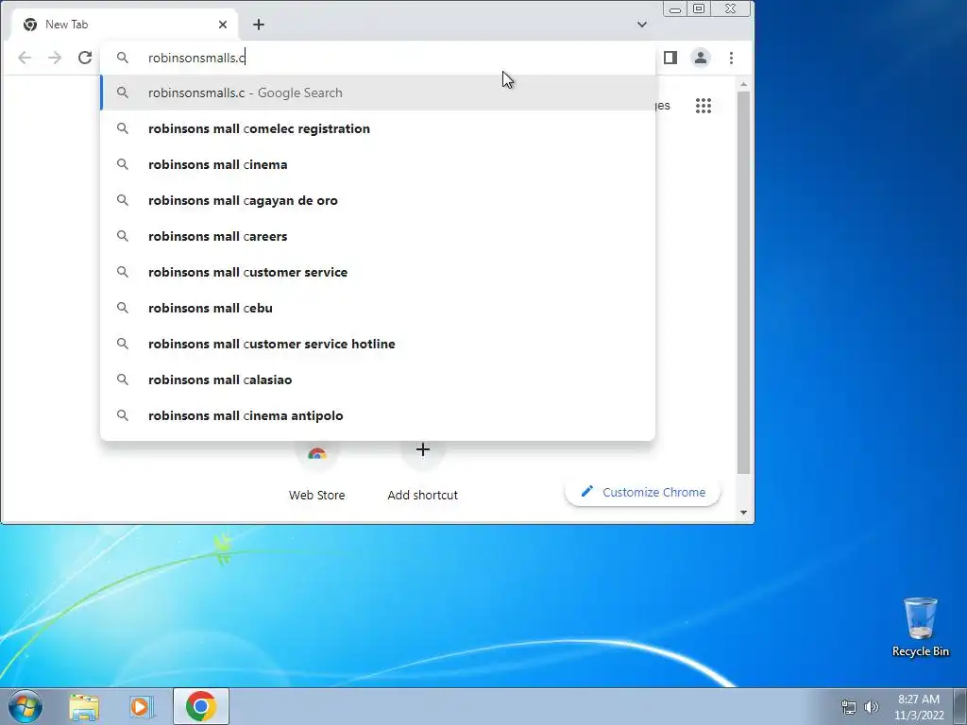
Task: Pick the suggestion ending in exactly 'customer service'
Action: click(x=378, y=272)
